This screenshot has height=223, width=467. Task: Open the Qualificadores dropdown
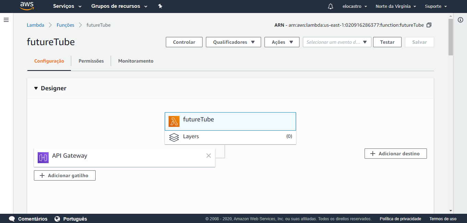coord(233,42)
